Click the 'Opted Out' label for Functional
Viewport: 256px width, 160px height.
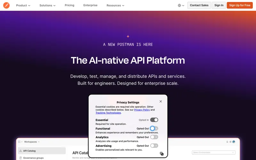143,129
